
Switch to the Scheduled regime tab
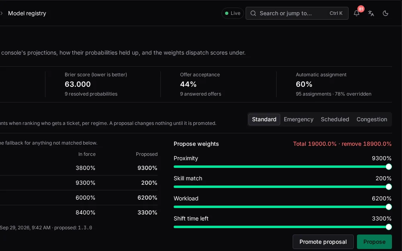click(x=335, y=119)
